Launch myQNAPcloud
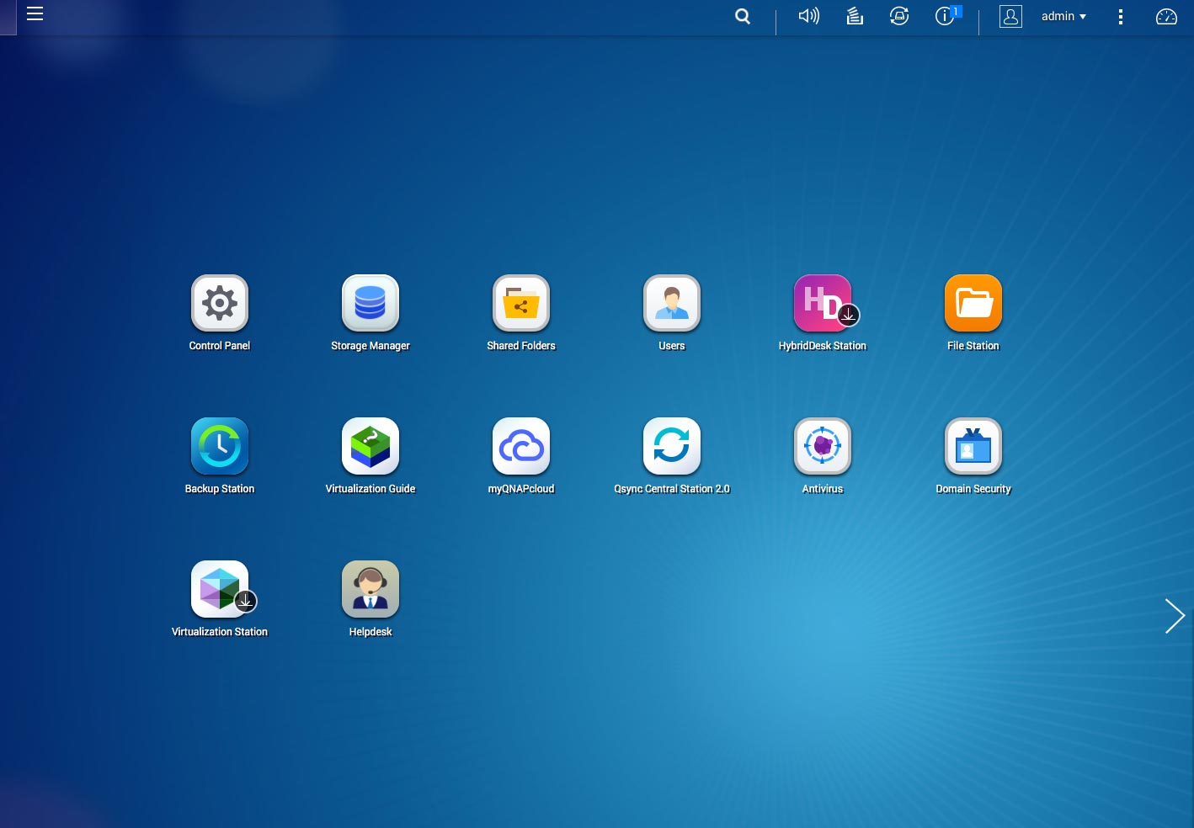Viewport: 1194px width, 828px height. (x=521, y=447)
